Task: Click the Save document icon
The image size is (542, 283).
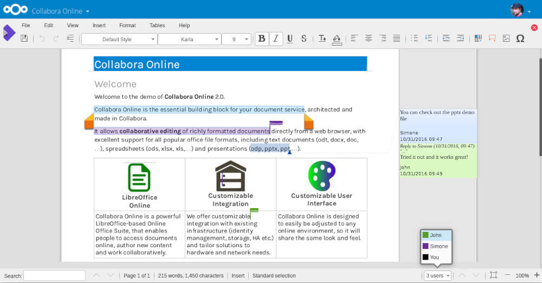Action: coord(24,38)
